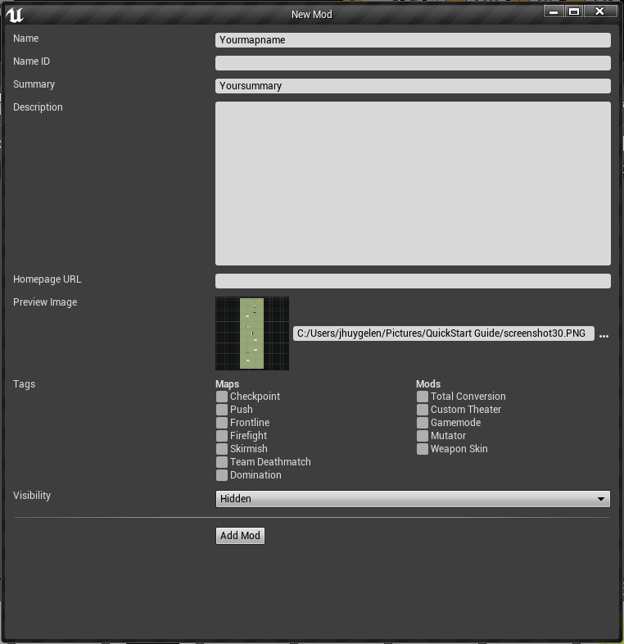Image resolution: width=624 pixels, height=644 pixels.
Task: Focus the empty Name ID field
Action: click(x=413, y=63)
